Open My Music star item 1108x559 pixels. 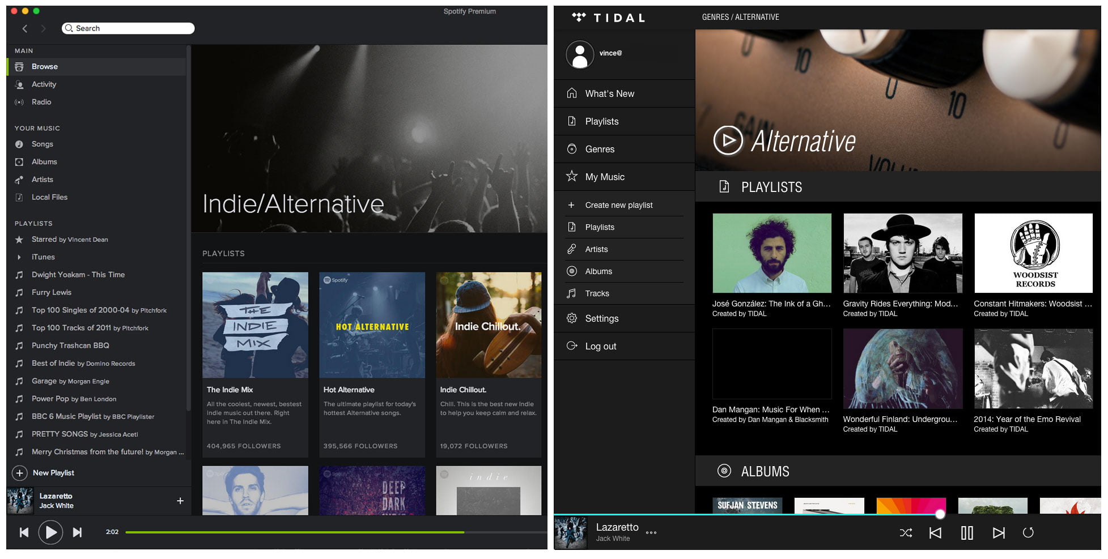[x=624, y=177]
